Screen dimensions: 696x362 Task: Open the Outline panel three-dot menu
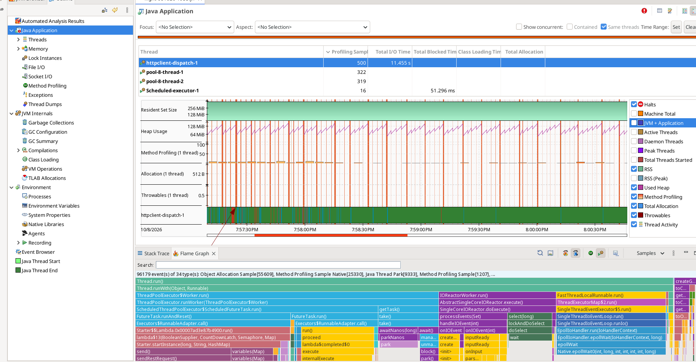pos(127,10)
